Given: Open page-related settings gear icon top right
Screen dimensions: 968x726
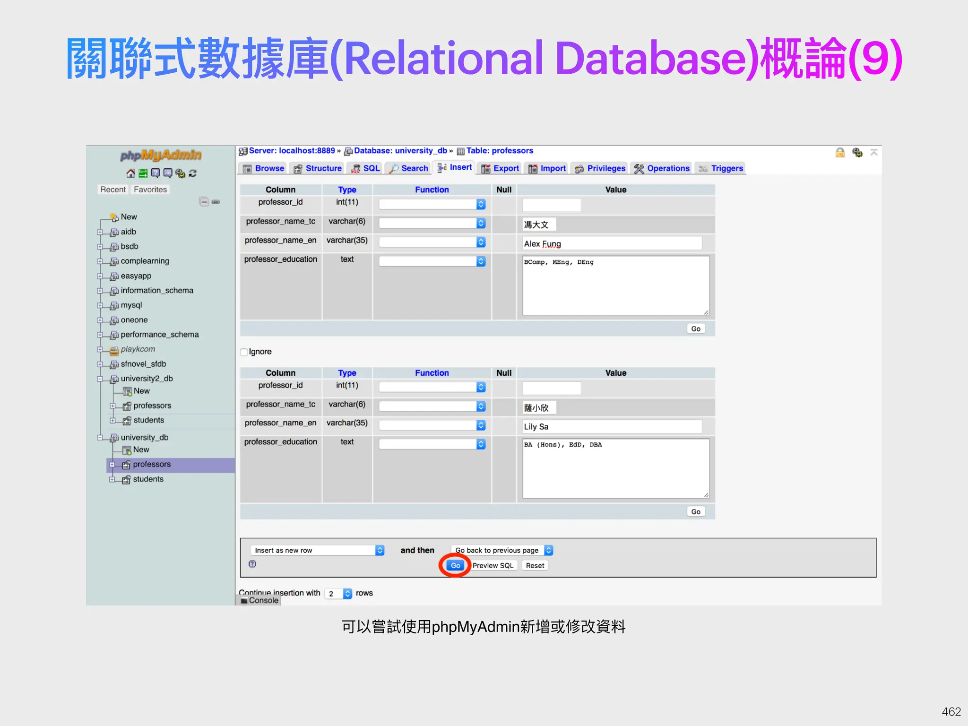Looking at the screenshot, I should click(857, 152).
